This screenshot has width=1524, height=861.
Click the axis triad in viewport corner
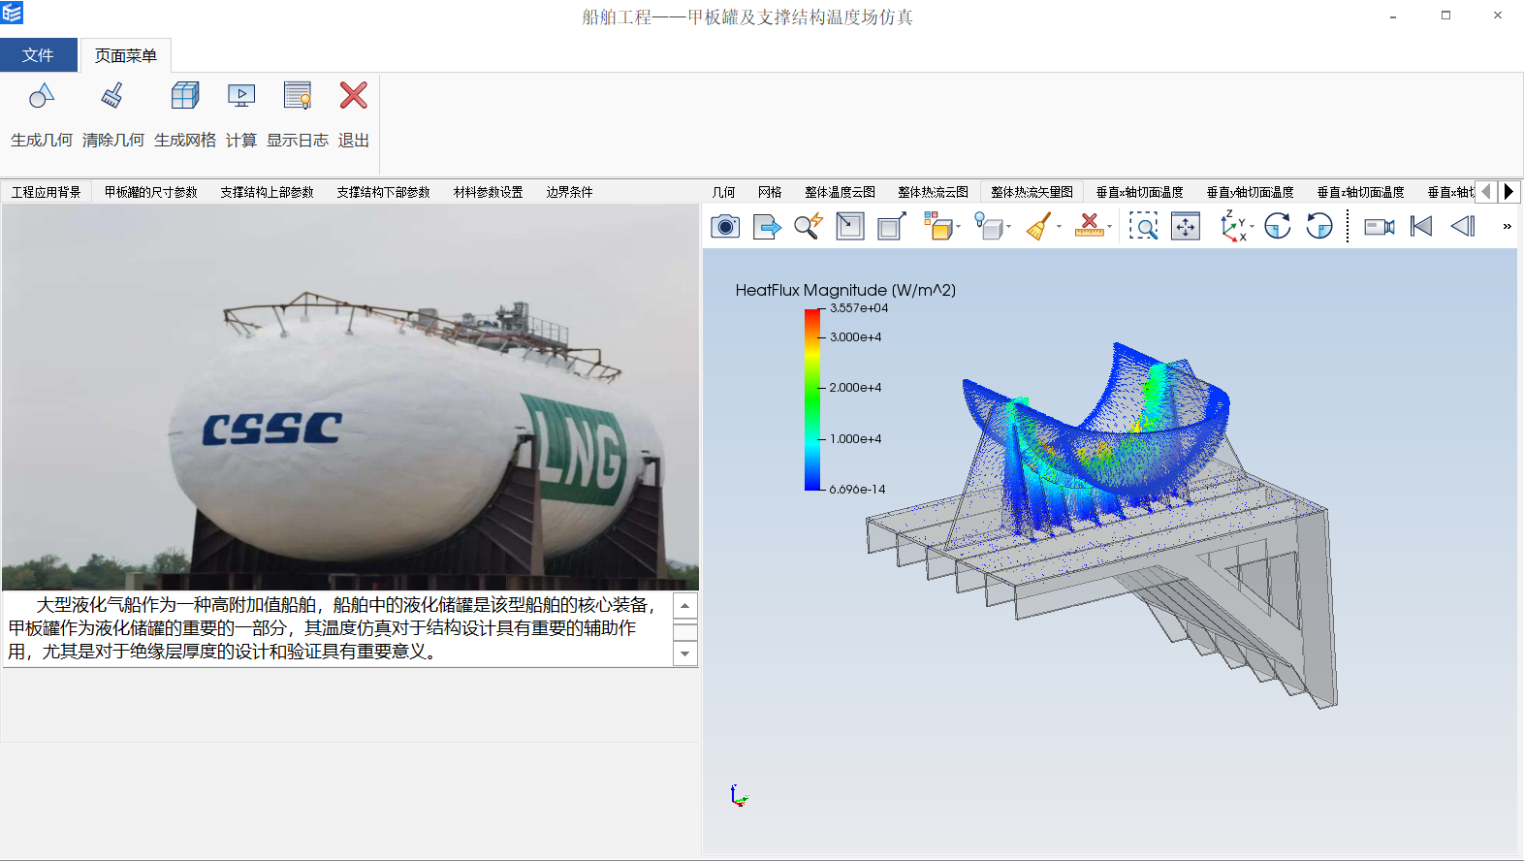(740, 796)
